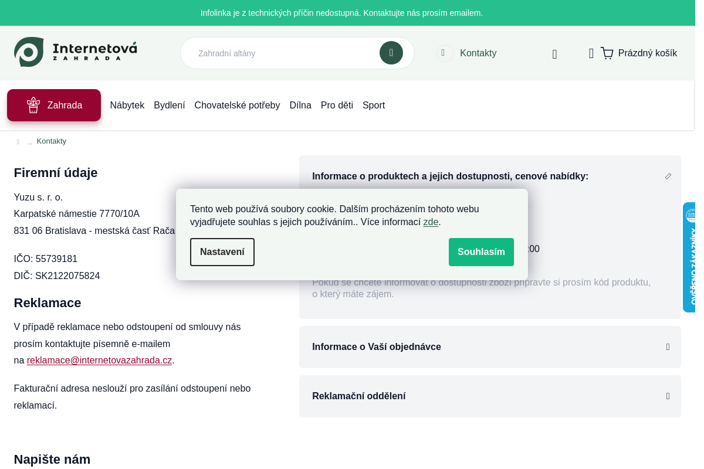
Task: Open the Internetová Zahrada logo homepage
Action: [76, 52]
